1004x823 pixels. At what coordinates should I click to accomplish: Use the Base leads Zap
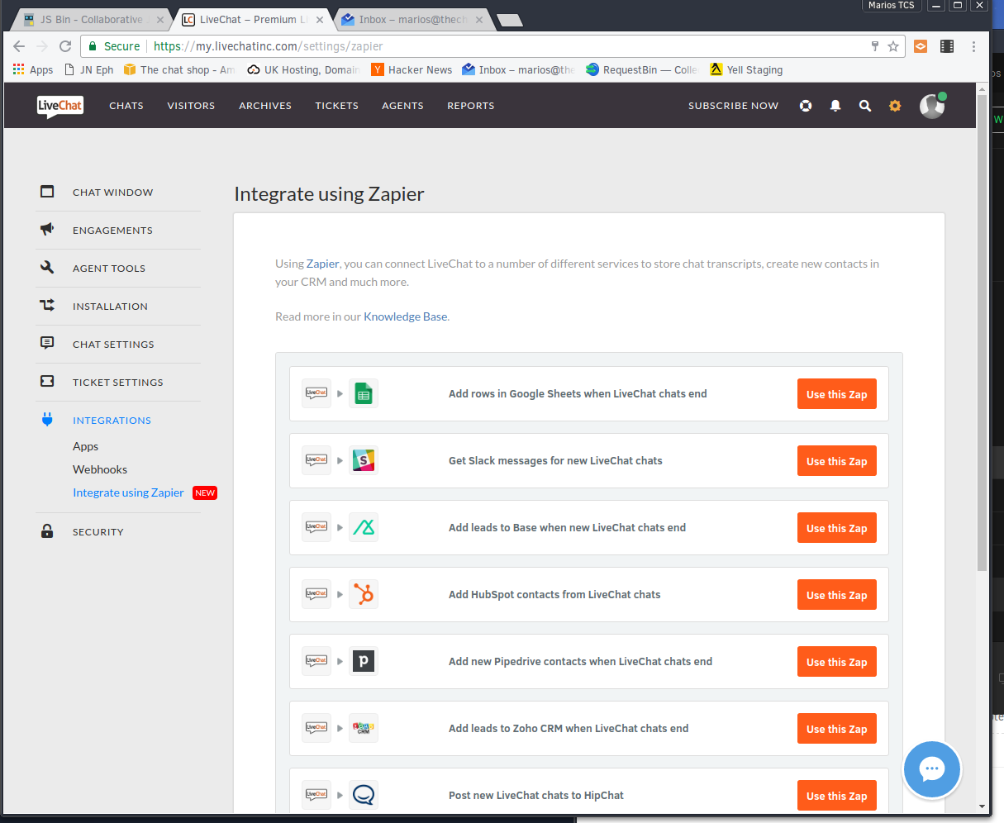837,528
